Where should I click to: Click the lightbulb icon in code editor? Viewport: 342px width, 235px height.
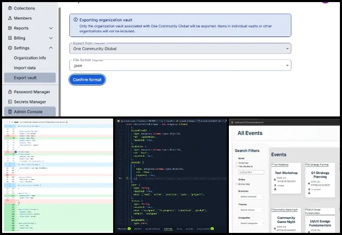127,178
